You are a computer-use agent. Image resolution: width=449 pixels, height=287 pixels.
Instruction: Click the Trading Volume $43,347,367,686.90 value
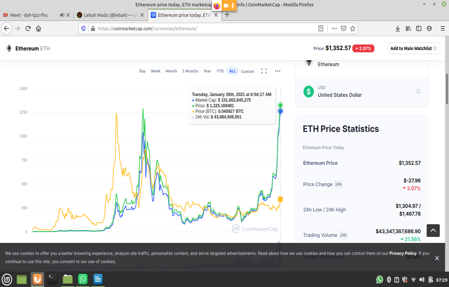pyautogui.click(x=398, y=231)
